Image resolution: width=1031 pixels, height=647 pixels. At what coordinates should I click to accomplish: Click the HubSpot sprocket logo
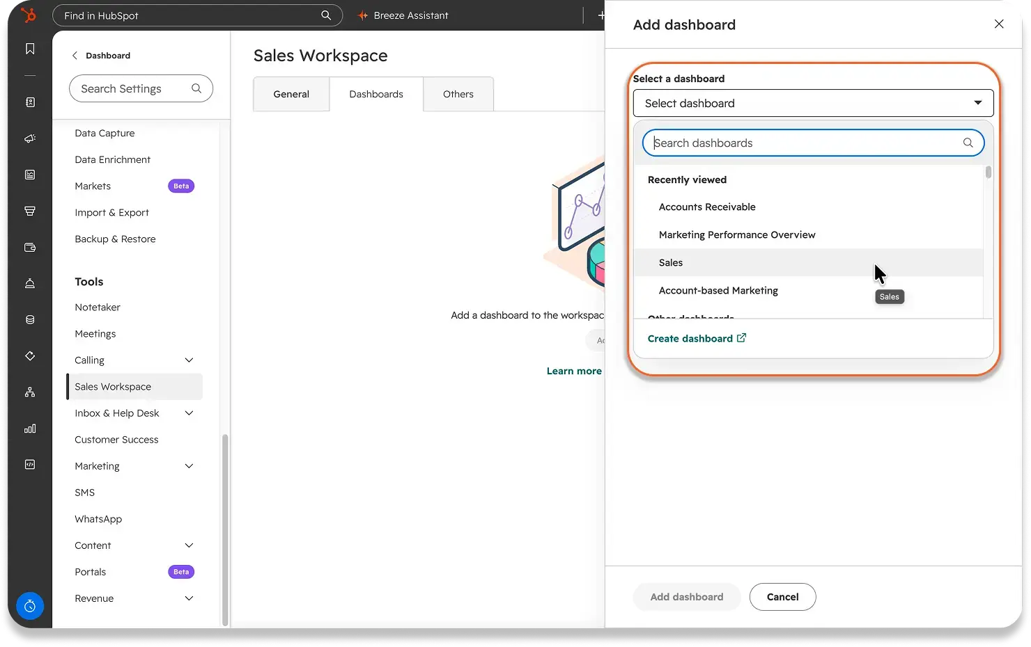(x=29, y=15)
